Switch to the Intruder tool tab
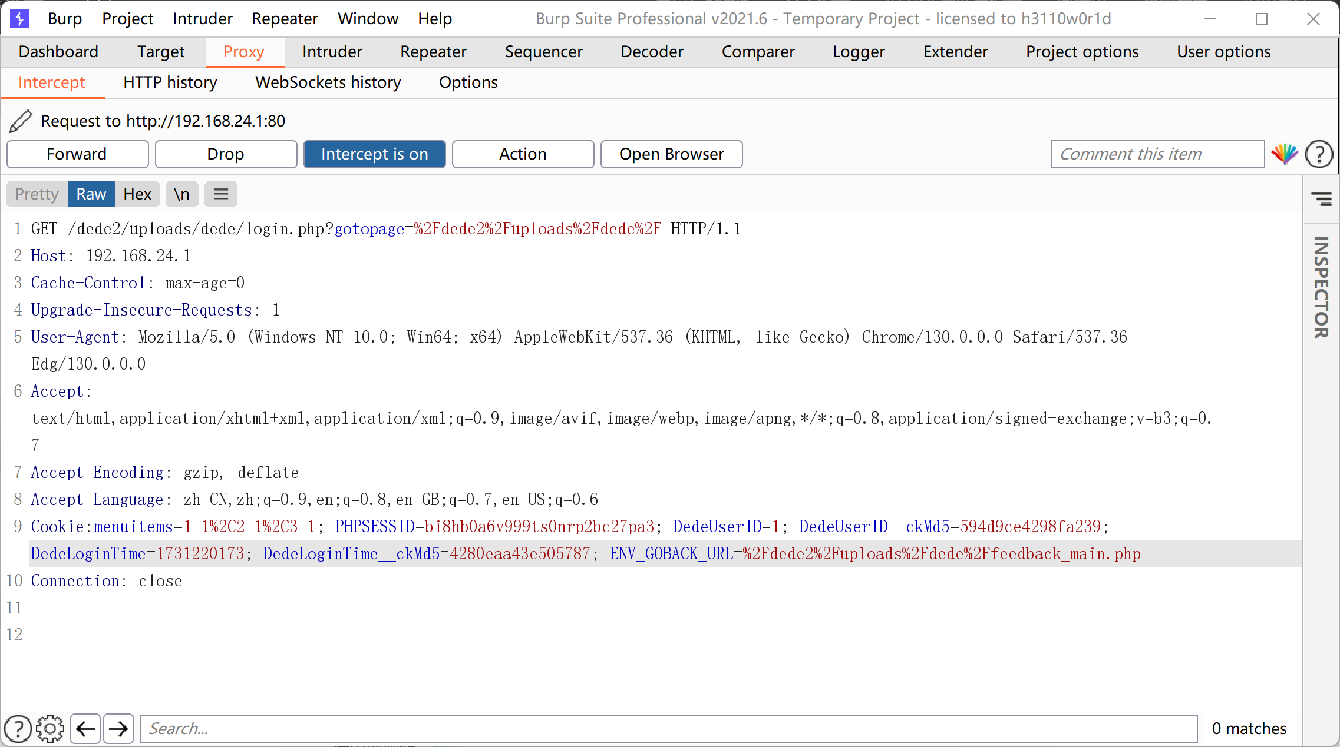1340x747 pixels. 332,52
